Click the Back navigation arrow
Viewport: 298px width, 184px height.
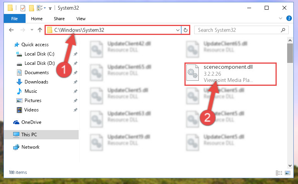click(11, 30)
